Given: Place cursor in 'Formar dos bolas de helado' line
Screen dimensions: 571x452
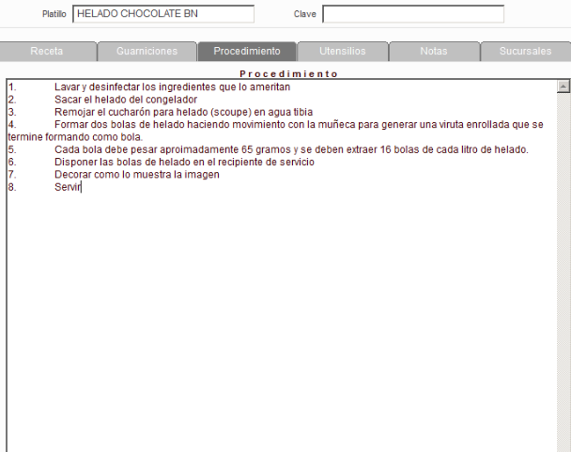Looking at the screenshot, I should pos(282,124).
